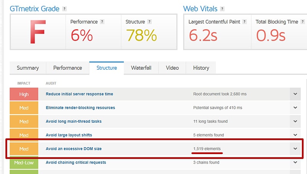The height and width of the screenshot is (174, 307).
Task: Click help icon beside Largest Contentful Paint
Action: tap(244, 22)
